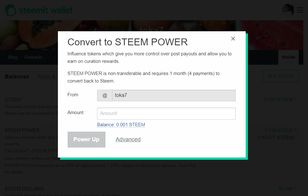
Task: Click the Steemit wallet logo icon
Action: click(x=10, y=10)
